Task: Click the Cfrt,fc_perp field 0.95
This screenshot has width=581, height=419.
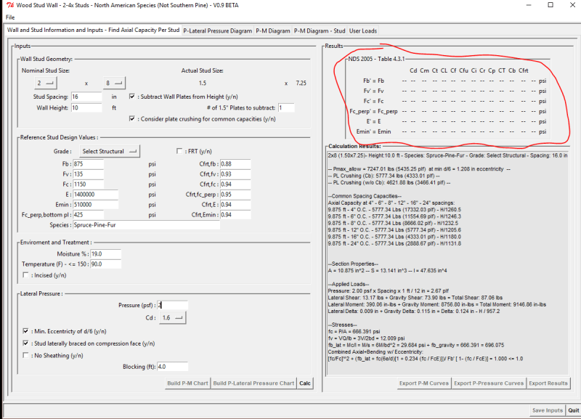Action: tap(235, 195)
